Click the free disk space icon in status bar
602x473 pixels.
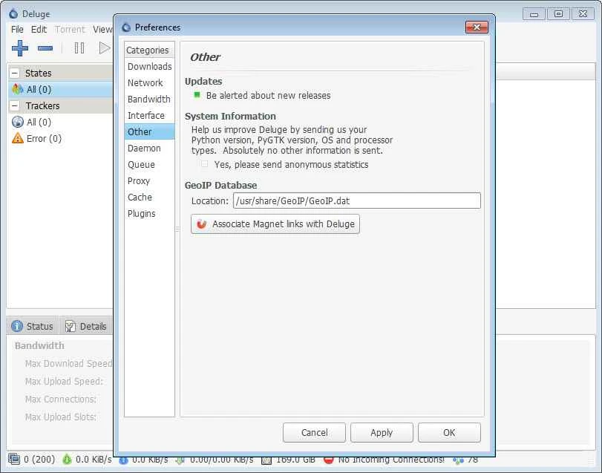click(x=266, y=460)
